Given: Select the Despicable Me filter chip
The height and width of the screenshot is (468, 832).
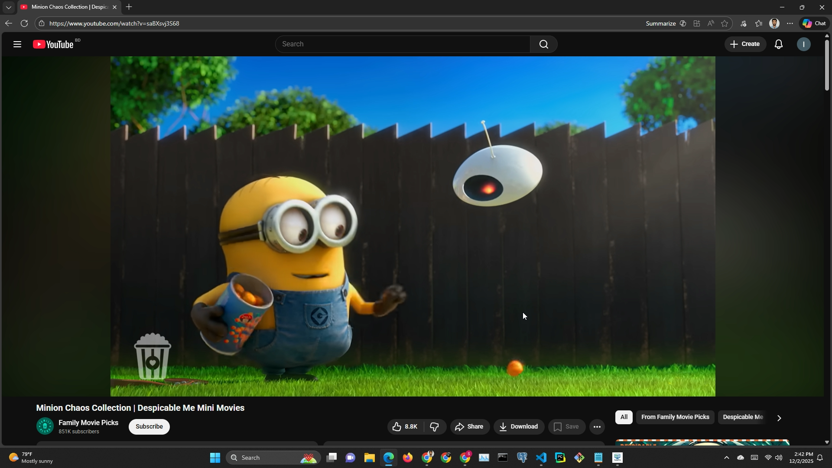Looking at the screenshot, I should tap(742, 417).
